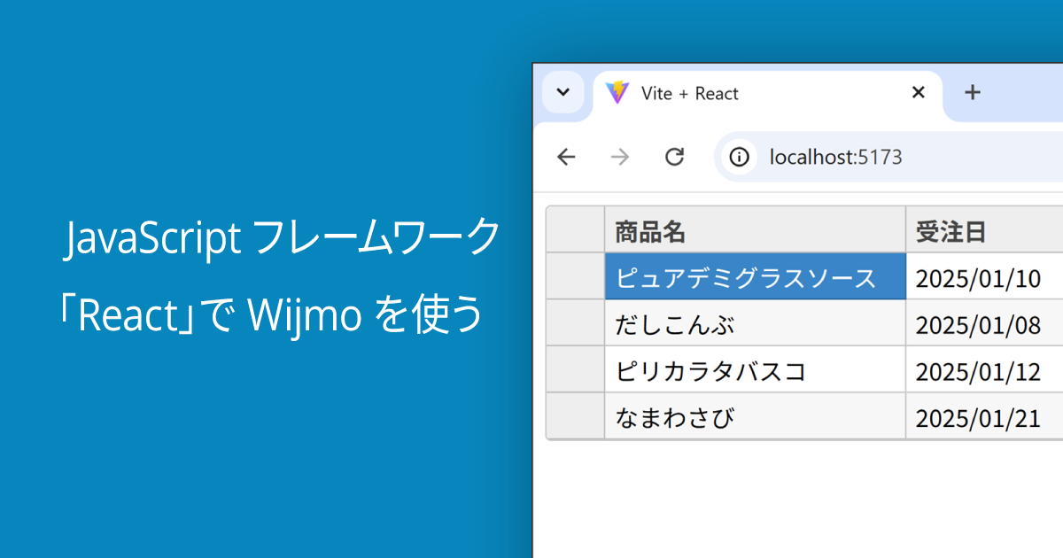Close the Vite + React tab
Screen dimensions: 1063x558
tap(919, 92)
